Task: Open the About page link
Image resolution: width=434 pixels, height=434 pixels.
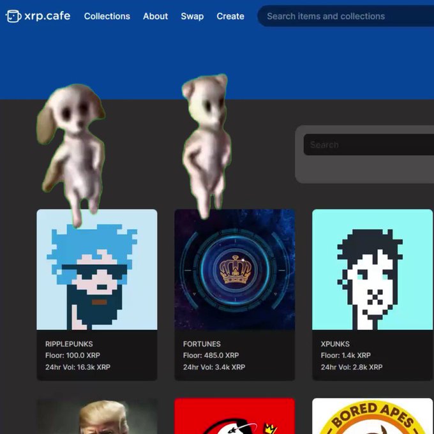Action: coord(156,17)
